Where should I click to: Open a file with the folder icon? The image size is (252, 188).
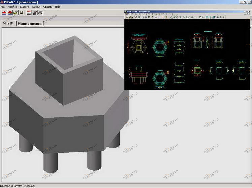[15, 13]
